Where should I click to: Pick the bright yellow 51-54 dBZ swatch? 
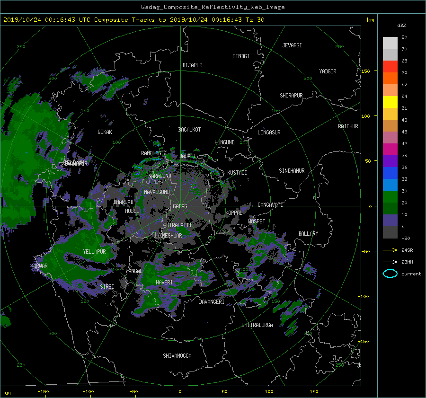click(390, 102)
